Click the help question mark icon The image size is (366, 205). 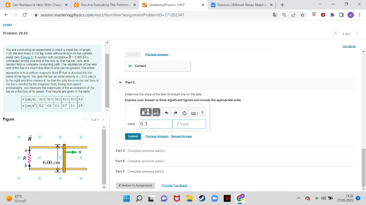coord(202,113)
